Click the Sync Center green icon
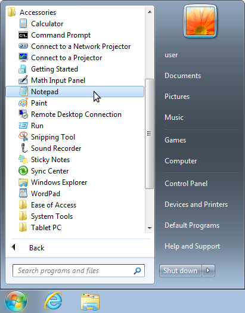245x313 pixels. pyautogui.click(x=23, y=171)
